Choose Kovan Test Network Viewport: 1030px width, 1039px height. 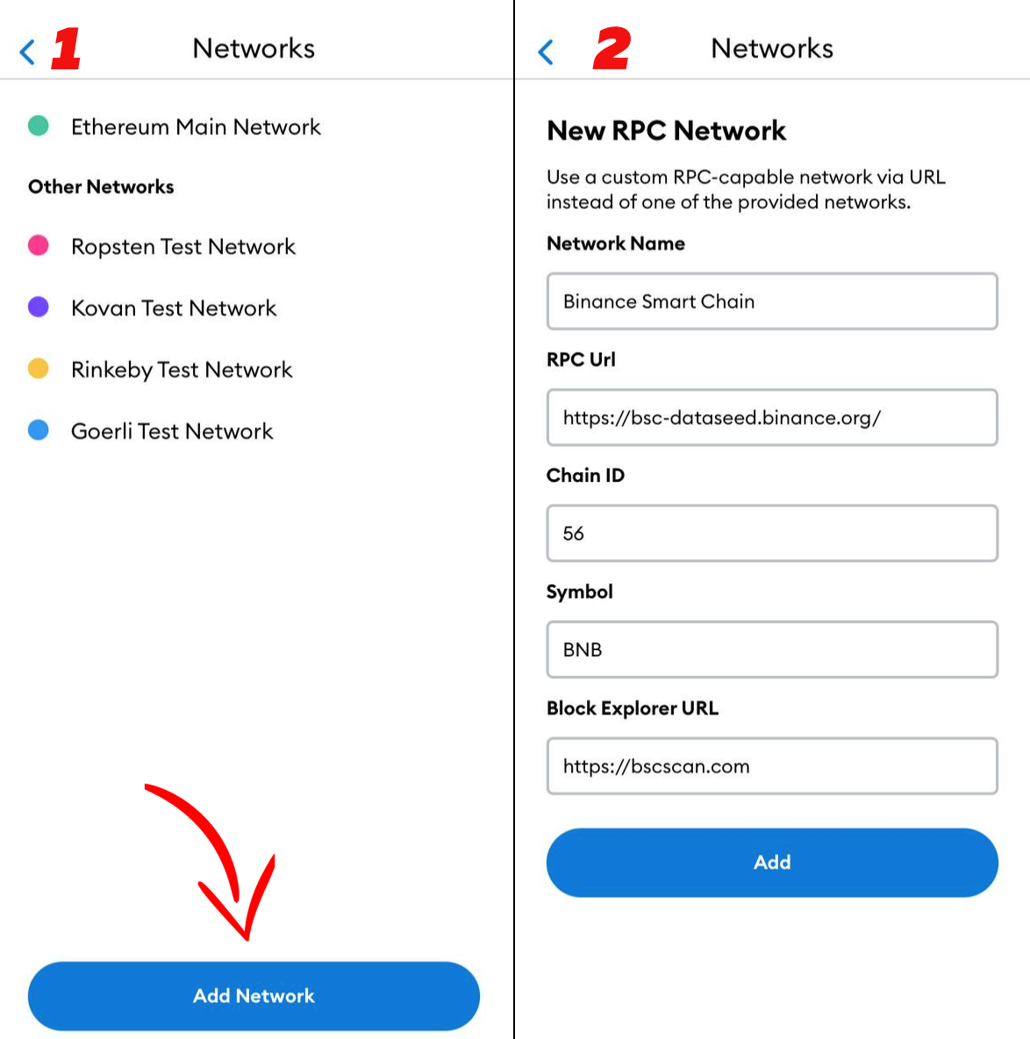click(174, 308)
